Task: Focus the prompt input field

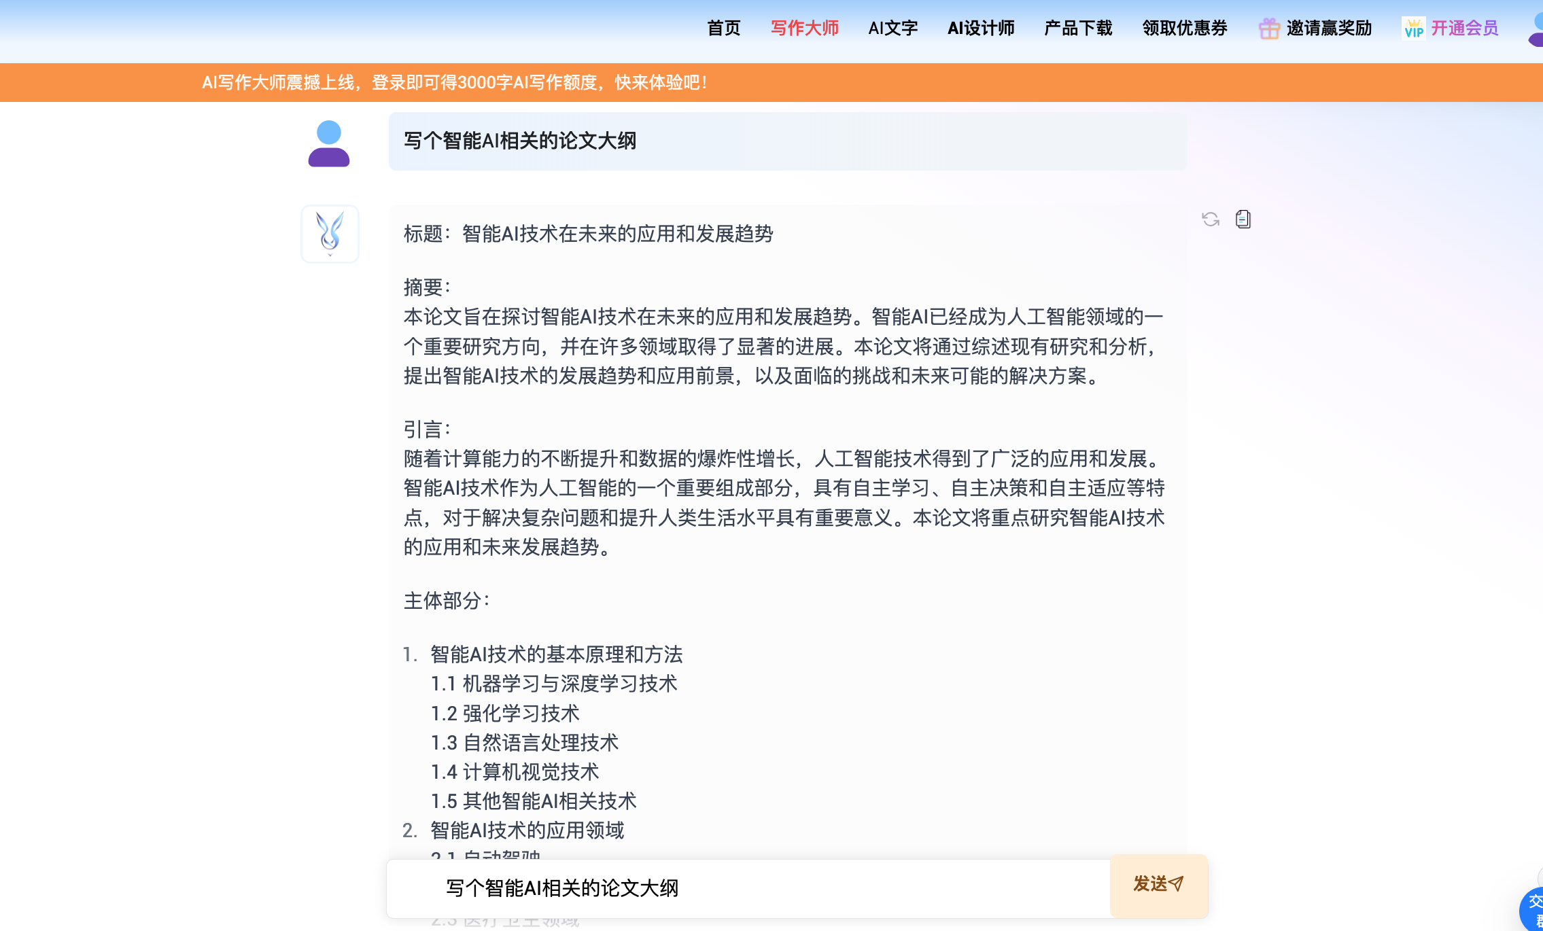Action: click(748, 888)
